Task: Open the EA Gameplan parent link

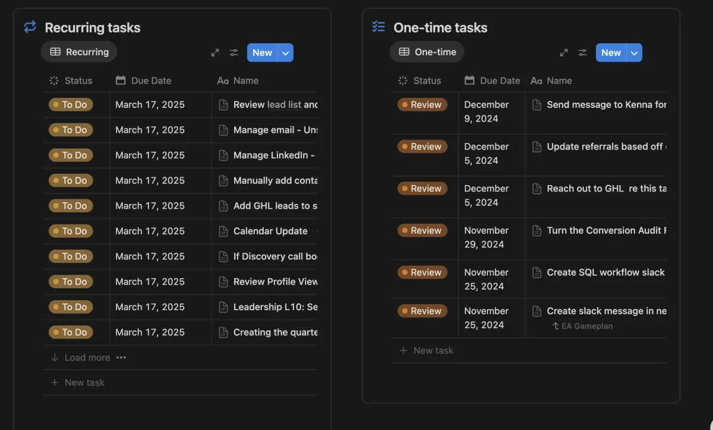Action: click(586, 326)
